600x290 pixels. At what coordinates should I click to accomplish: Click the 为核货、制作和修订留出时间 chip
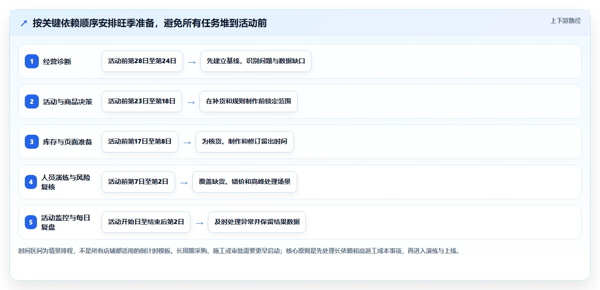pos(245,142)
